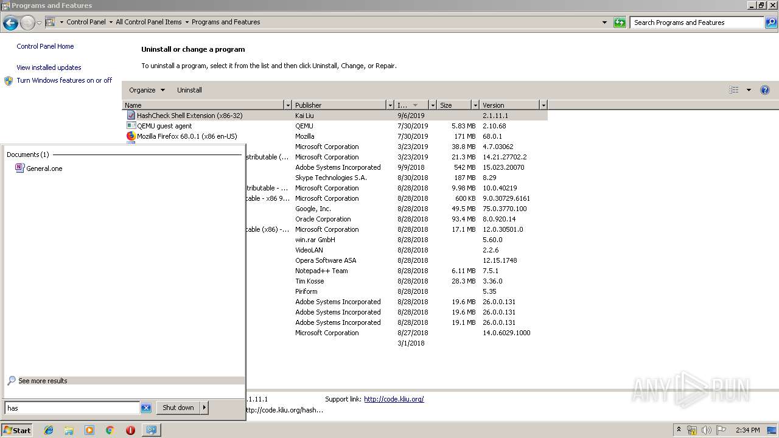This screenshot has width=779, height=438.
Task: Click the Start menu search input
Action: click(x=72, y=408)
